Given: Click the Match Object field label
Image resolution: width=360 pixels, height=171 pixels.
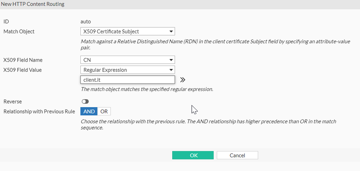Looking at the screenshot, I should click(x=19, y=32).
